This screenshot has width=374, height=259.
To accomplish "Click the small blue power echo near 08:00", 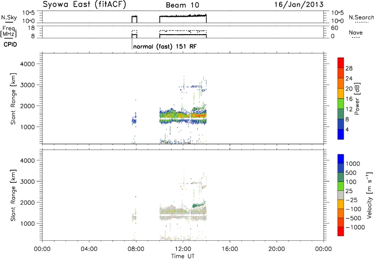I will click(134, 121).
